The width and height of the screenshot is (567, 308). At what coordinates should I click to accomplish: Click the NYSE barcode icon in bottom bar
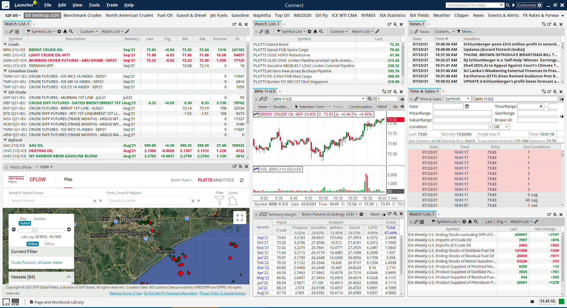(x=15, y=302)
